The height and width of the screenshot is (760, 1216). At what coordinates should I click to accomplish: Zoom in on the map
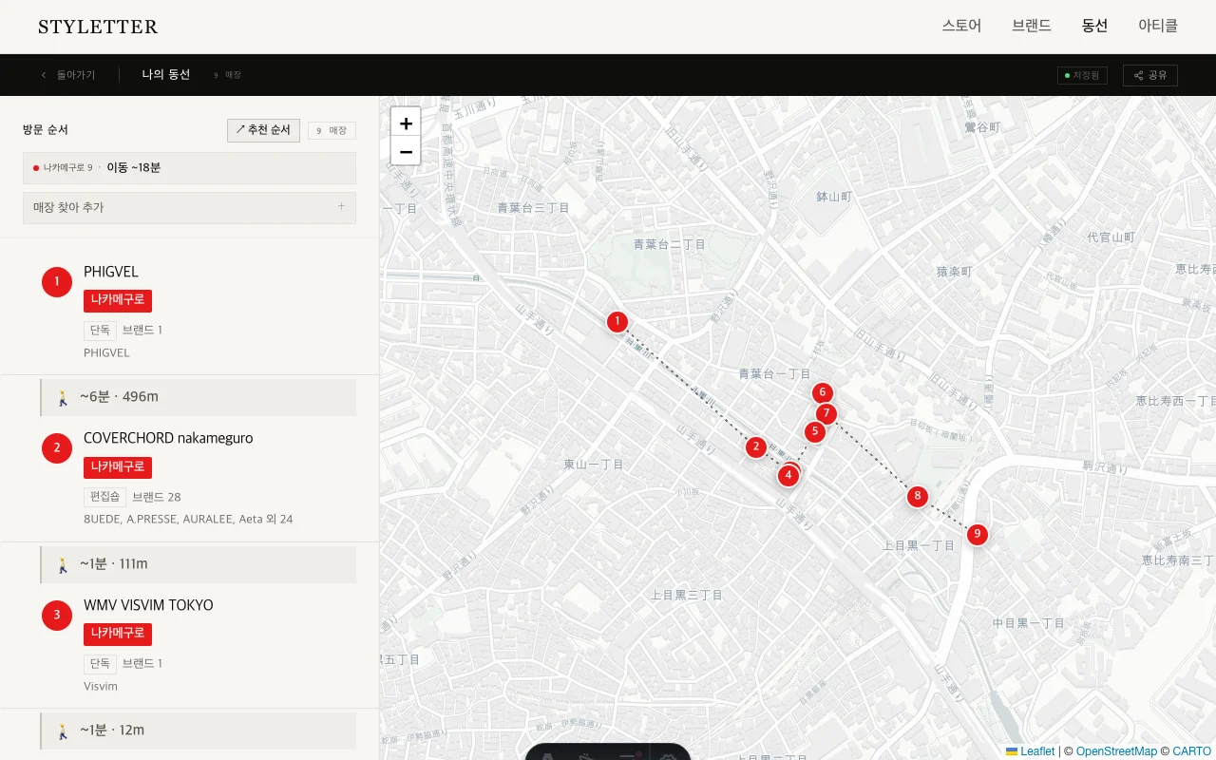point(406,123)
